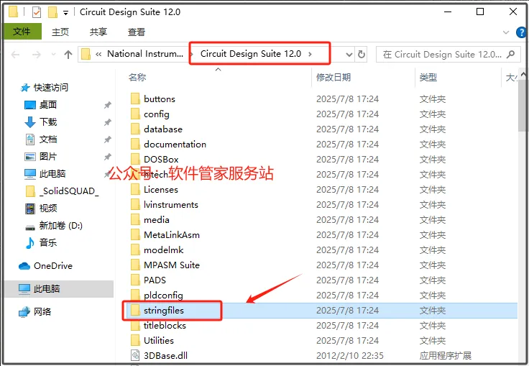Open the address bar history dropdown
The image size is (529, 366).
tap(349, 55)
